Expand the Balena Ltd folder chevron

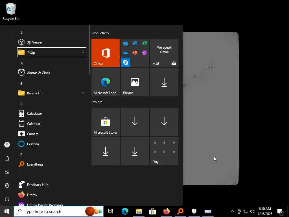click(83, 93)
